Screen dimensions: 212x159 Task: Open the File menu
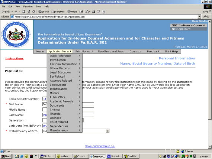pos(3,6)
